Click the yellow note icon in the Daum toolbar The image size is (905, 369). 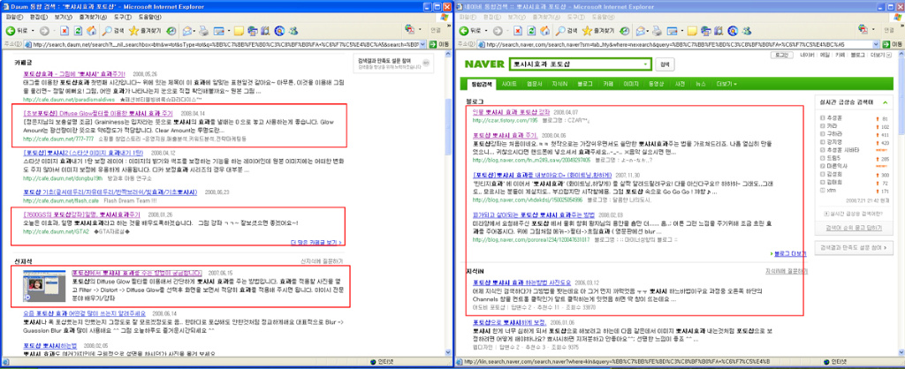(x=239, y=31)
